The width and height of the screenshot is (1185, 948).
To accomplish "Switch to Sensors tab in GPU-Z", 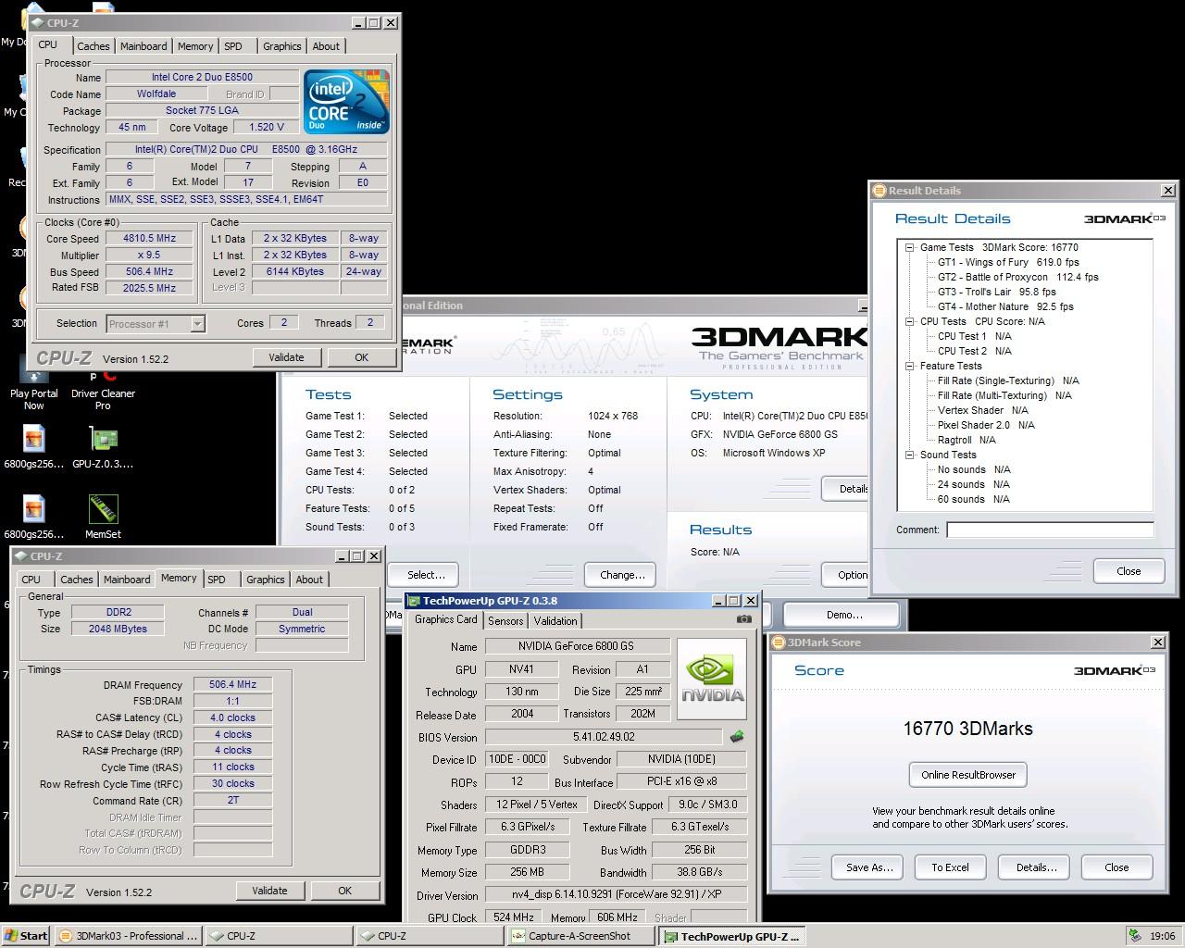I will 505,621.
